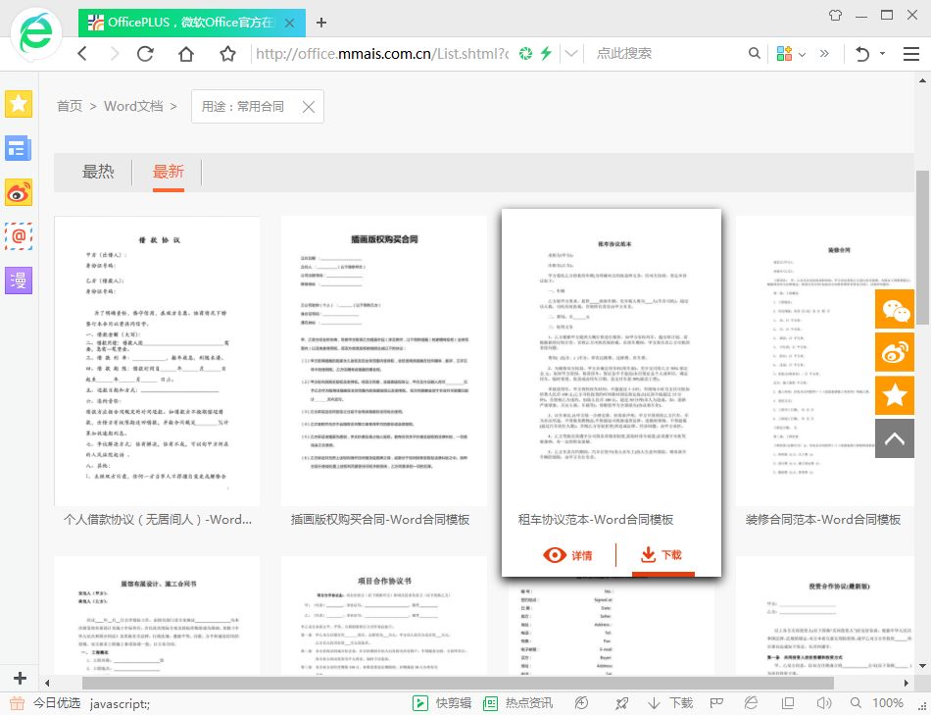Click the Word文档 breadcrumb link
The image size is (931, 715).
click(x=133, y=106)
